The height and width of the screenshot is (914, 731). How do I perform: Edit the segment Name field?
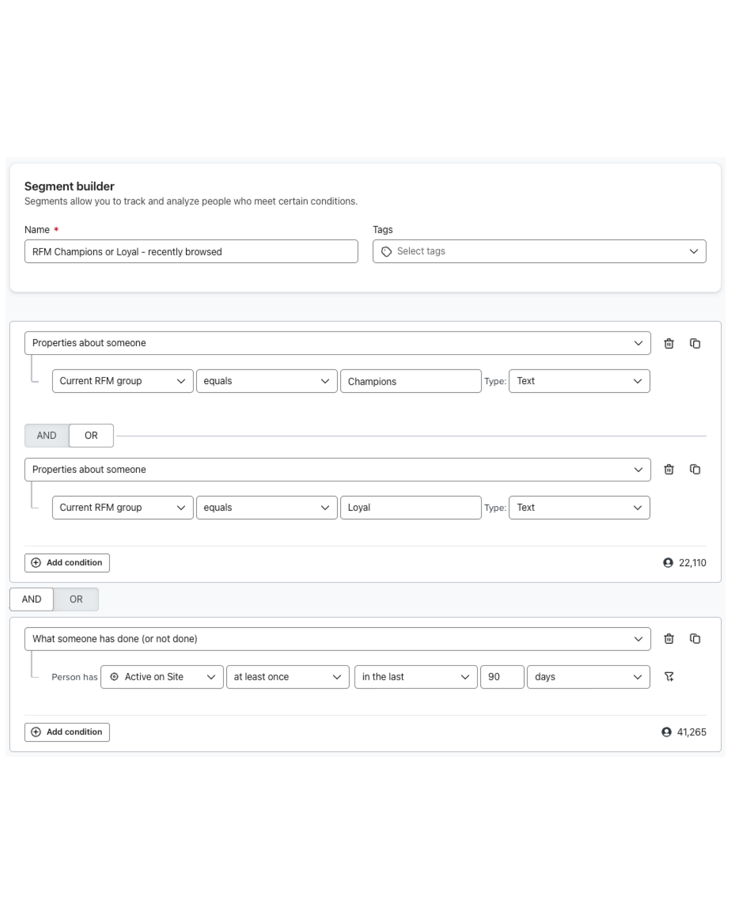(191, 251)
